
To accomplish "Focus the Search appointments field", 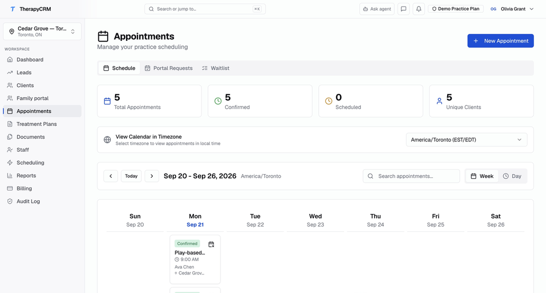I will coord(411,176).
